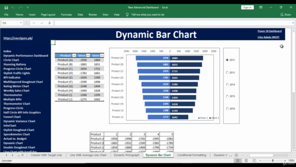Click inside the formula bar input

[173, 23]
